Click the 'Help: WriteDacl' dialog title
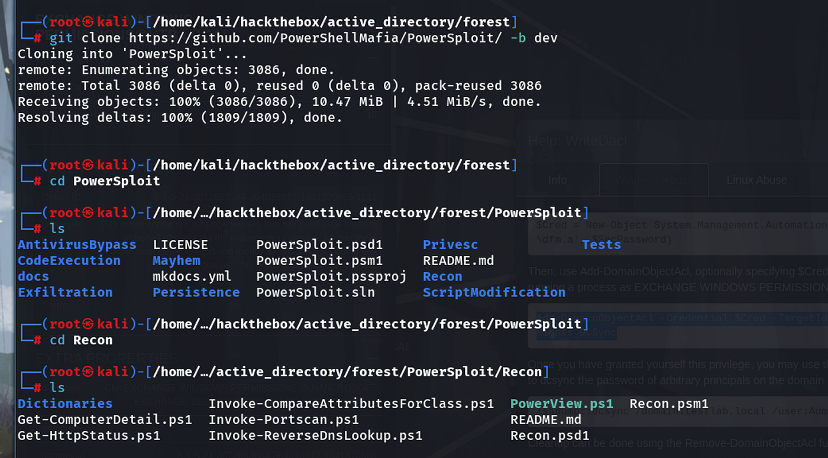Image resolution: width=828 pixels, height=458 pixels. click(577, 141)
